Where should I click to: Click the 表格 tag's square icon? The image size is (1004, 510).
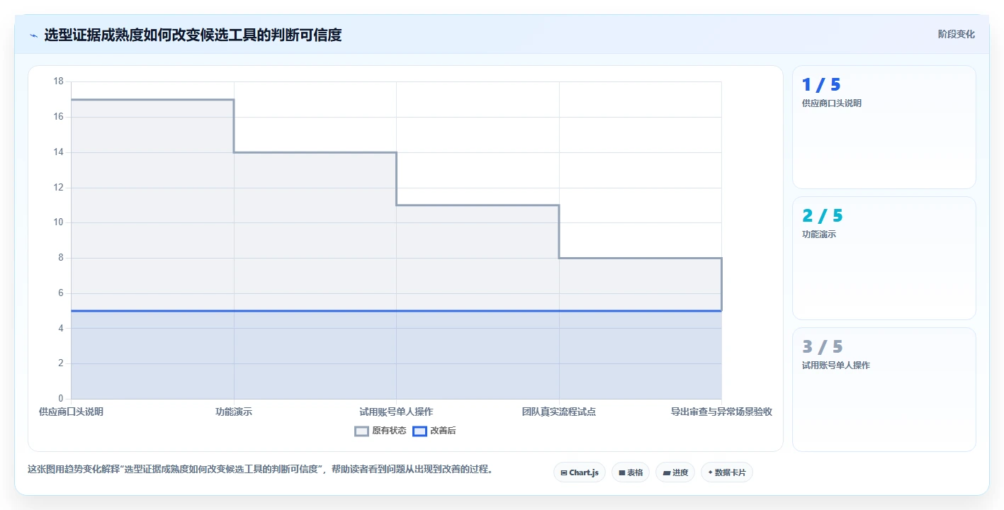tap(622, 472)
